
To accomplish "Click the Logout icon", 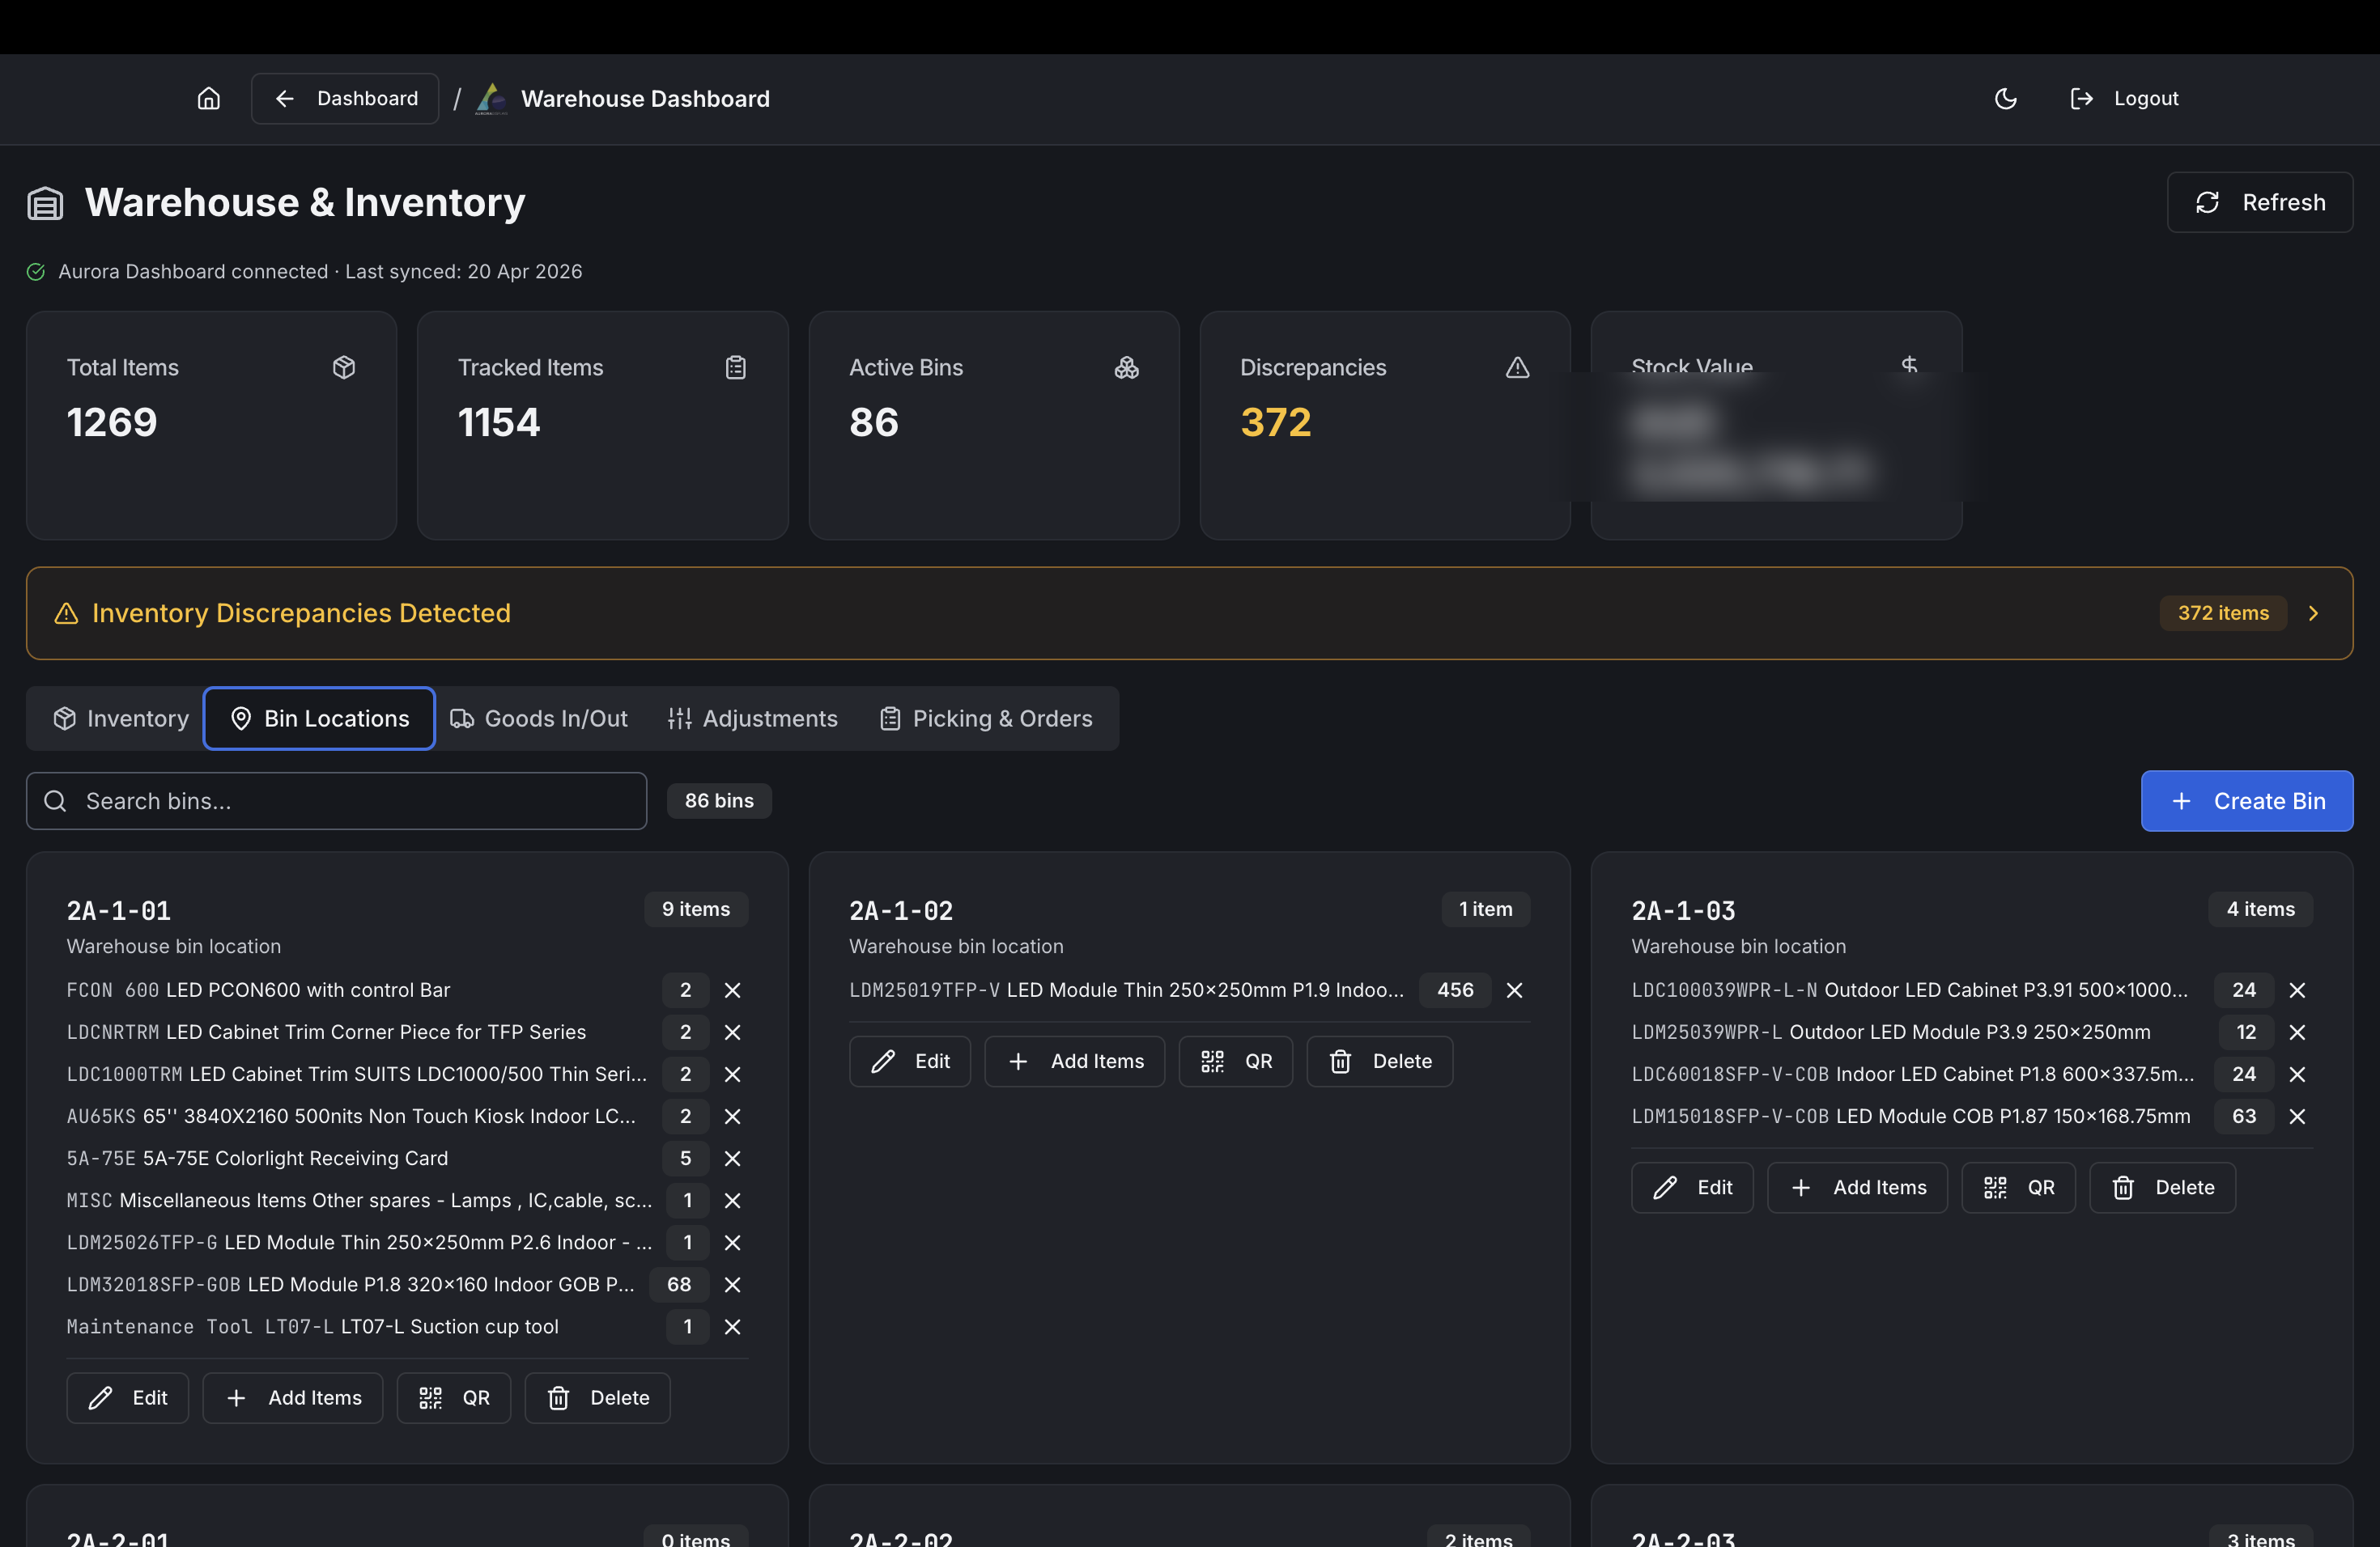I will pyautogui.click(x=2081, y=98).
